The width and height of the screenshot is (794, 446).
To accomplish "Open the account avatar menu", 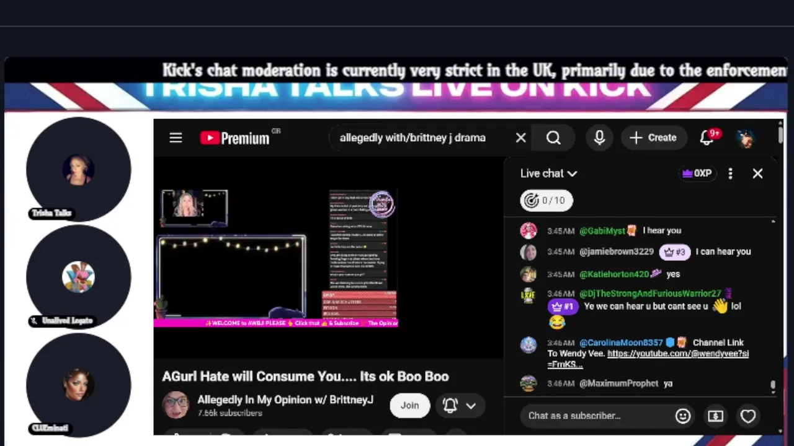I will point(746,138).
